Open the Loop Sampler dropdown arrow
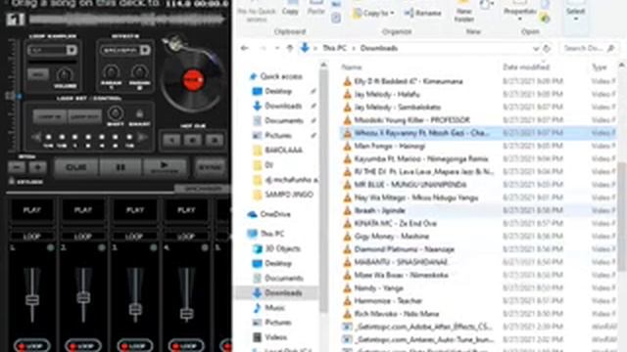Screen dimensions: 627x352 [72, 50]
